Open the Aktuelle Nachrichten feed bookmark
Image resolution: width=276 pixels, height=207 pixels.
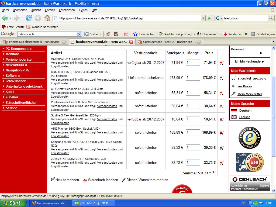pos(42,27)
